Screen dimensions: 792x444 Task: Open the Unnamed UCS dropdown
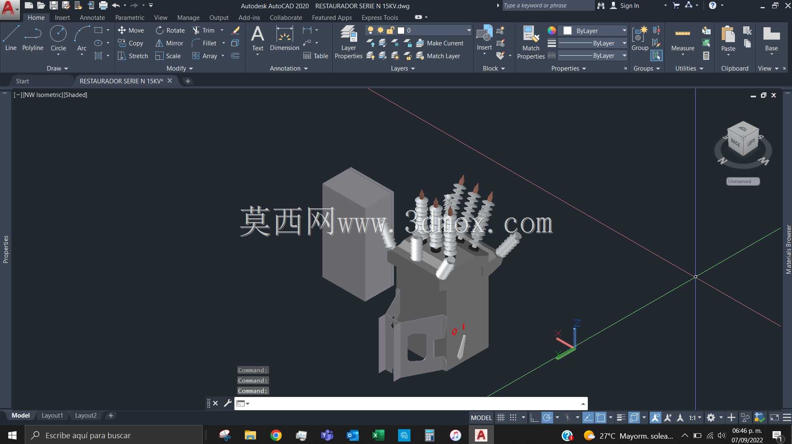point(743,181)
